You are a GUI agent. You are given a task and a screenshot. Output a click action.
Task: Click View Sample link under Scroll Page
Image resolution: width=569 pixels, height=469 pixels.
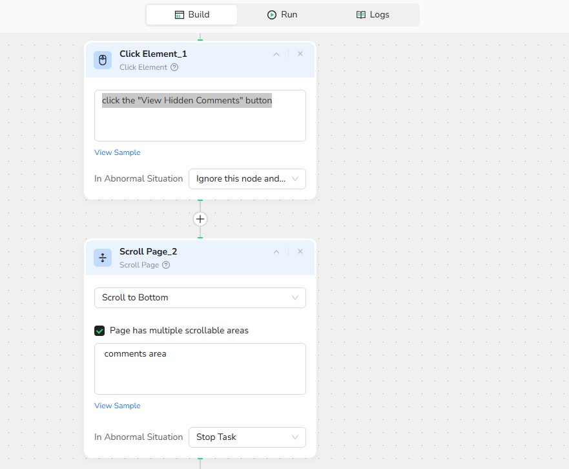118,406
